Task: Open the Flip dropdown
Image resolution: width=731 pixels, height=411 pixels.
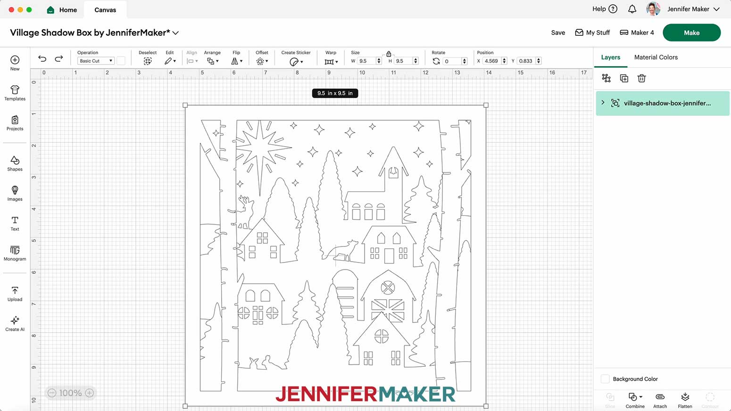Action: pyautogui.click(x=237, y=61)
